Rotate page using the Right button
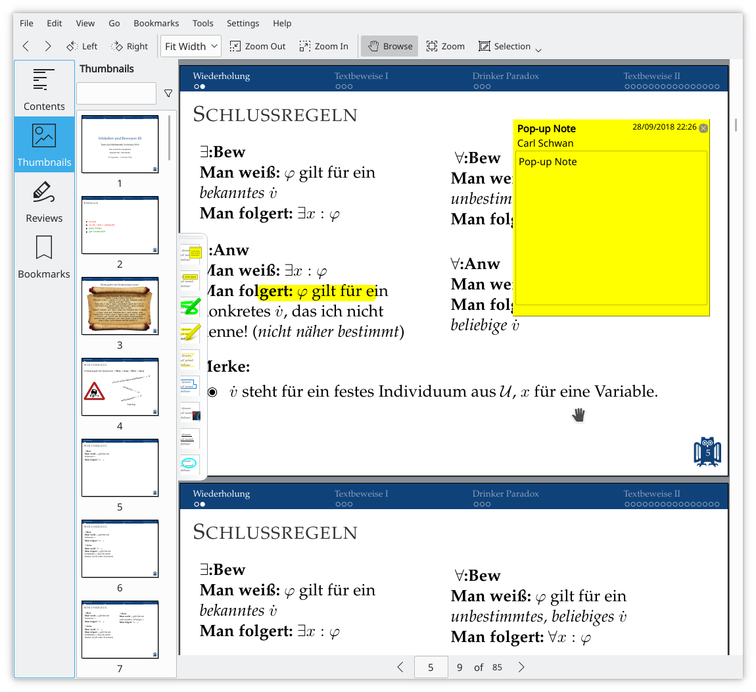The width and height of the screenshot is (756, 692). tap(130, 46)
